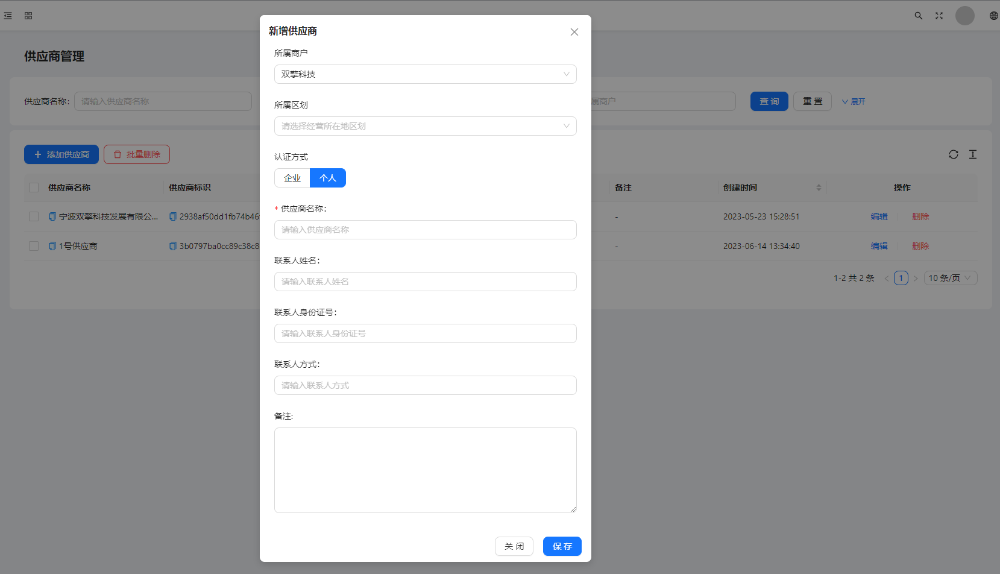Open the 所属区划 region dropdown
The width and height of the screenshot is (1000, 574).
[x=426, y=126]
